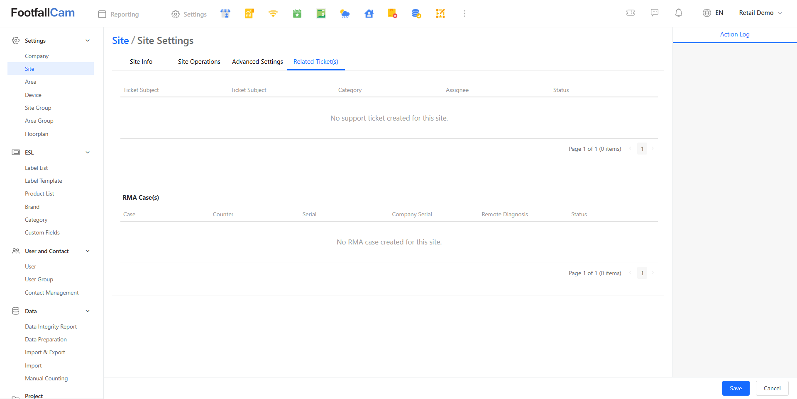Image resolution: width=797 pixels, height=399 pixels.
Task: Open the three-dot more modules menu
Action: (x=465, y=14)
